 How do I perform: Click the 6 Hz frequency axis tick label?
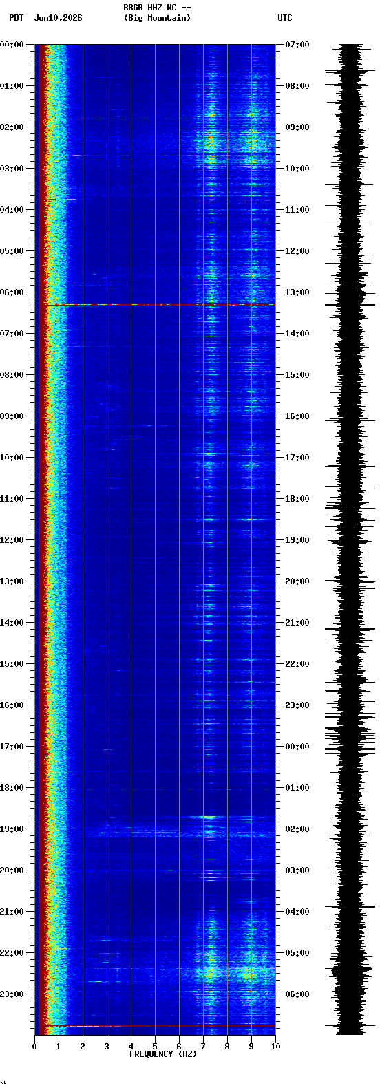pos(179,1047)
